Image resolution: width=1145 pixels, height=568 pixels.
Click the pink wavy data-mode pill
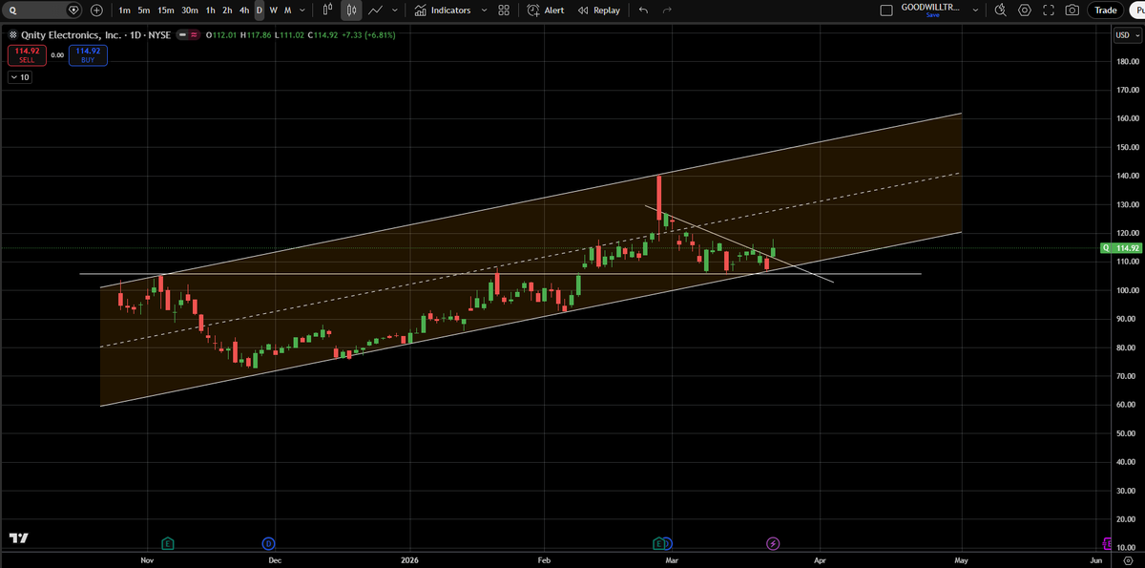(194, 35)
